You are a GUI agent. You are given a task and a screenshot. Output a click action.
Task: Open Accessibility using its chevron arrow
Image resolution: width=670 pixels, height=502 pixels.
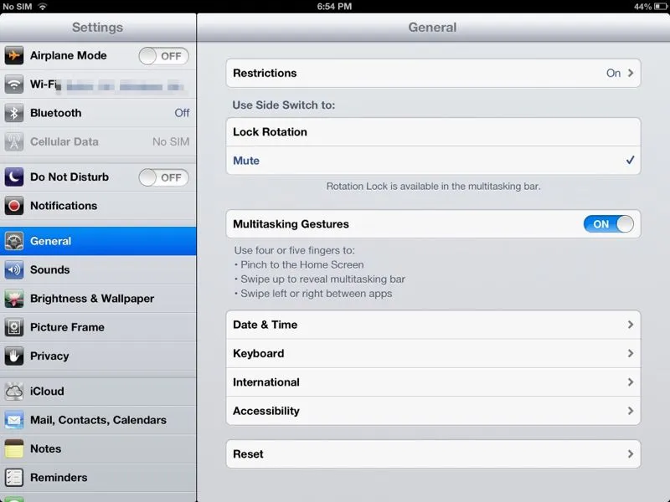tap(631, 412)
